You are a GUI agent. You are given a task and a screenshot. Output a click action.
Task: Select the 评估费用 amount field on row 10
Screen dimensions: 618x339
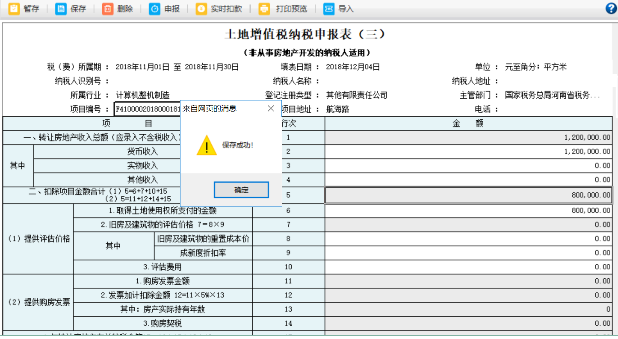[470, 266]
